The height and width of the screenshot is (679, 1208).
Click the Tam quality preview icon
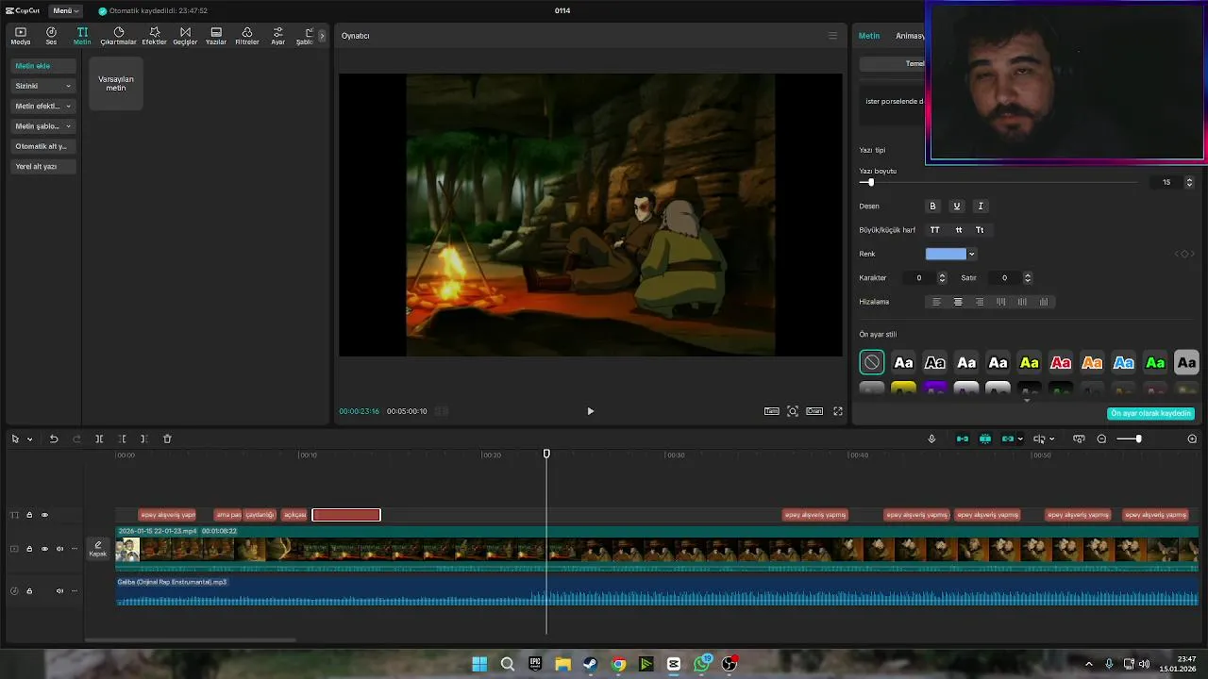[772, 411]
